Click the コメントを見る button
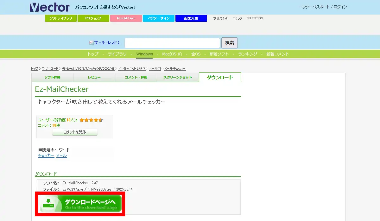The image size is (380, 221). tap(75, 132)
